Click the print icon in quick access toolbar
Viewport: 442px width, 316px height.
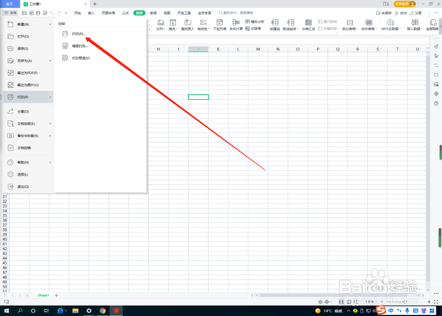(38, 13)
